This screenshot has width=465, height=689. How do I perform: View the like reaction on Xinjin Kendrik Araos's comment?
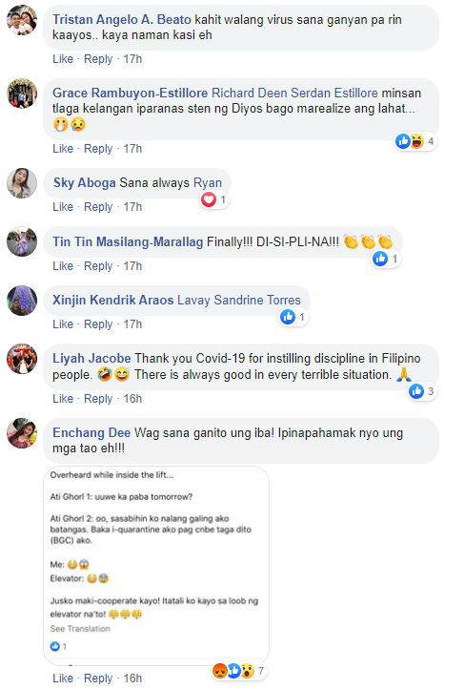(293, 317)
